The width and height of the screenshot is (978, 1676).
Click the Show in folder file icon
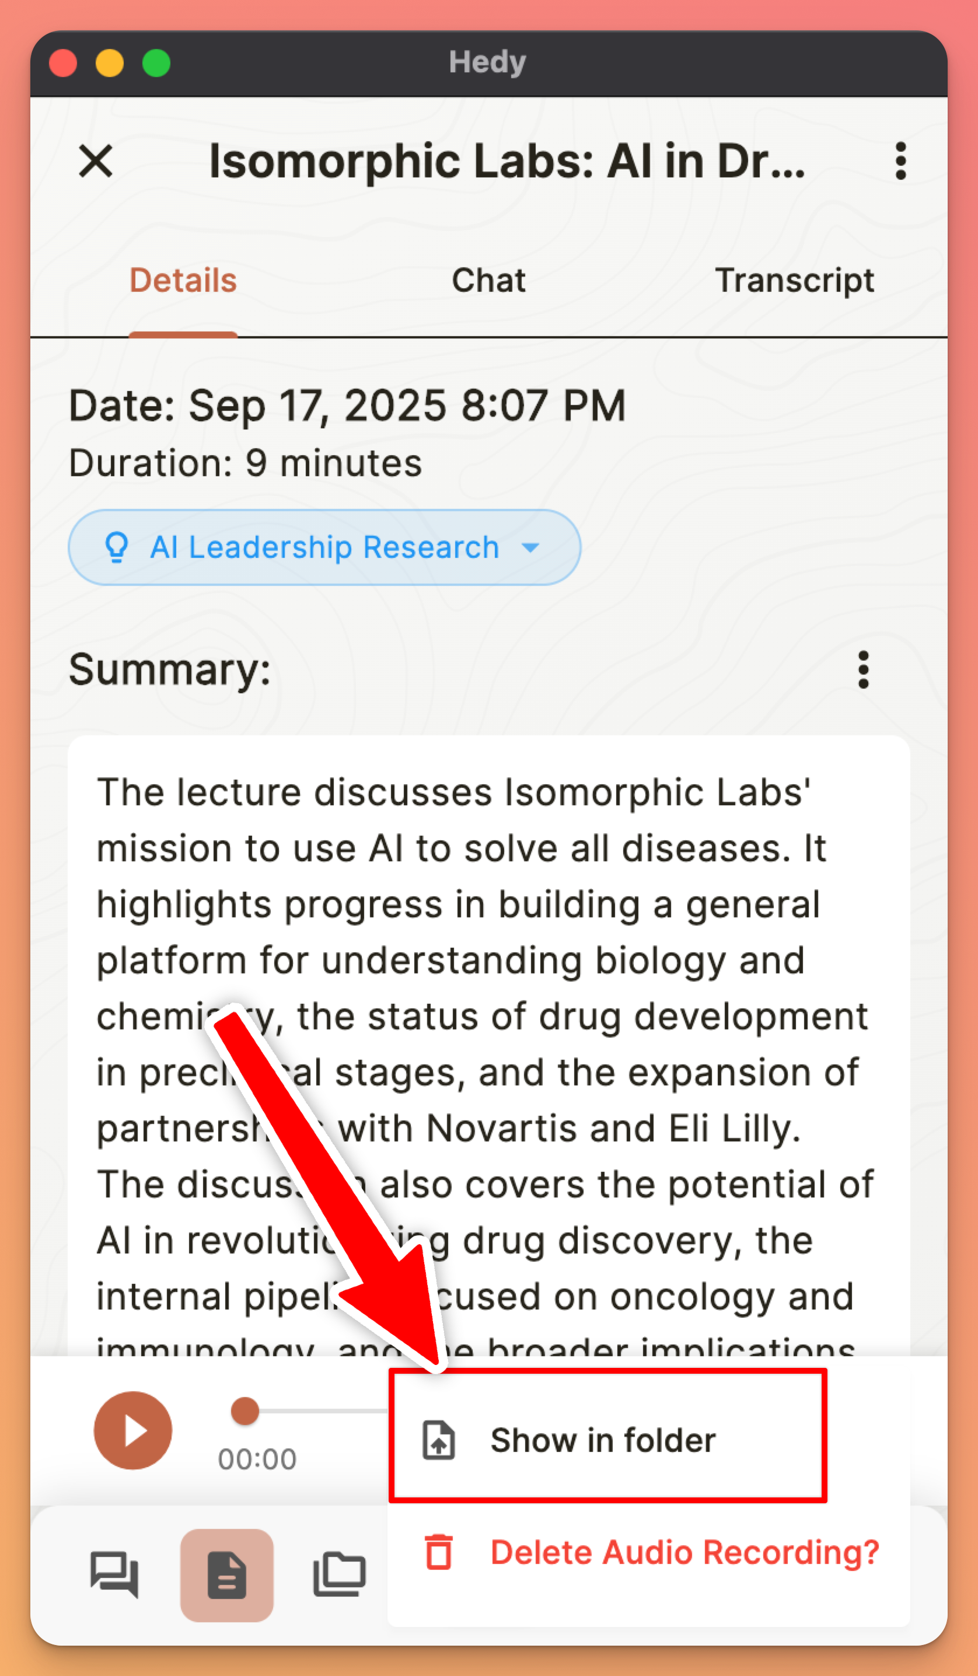pyautogui.click(x=439, y=1440)
